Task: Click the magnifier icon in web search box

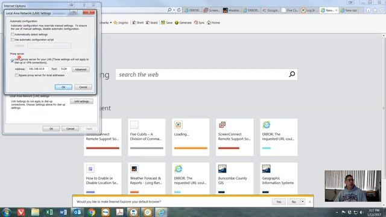Action: (x=292, y=74)
